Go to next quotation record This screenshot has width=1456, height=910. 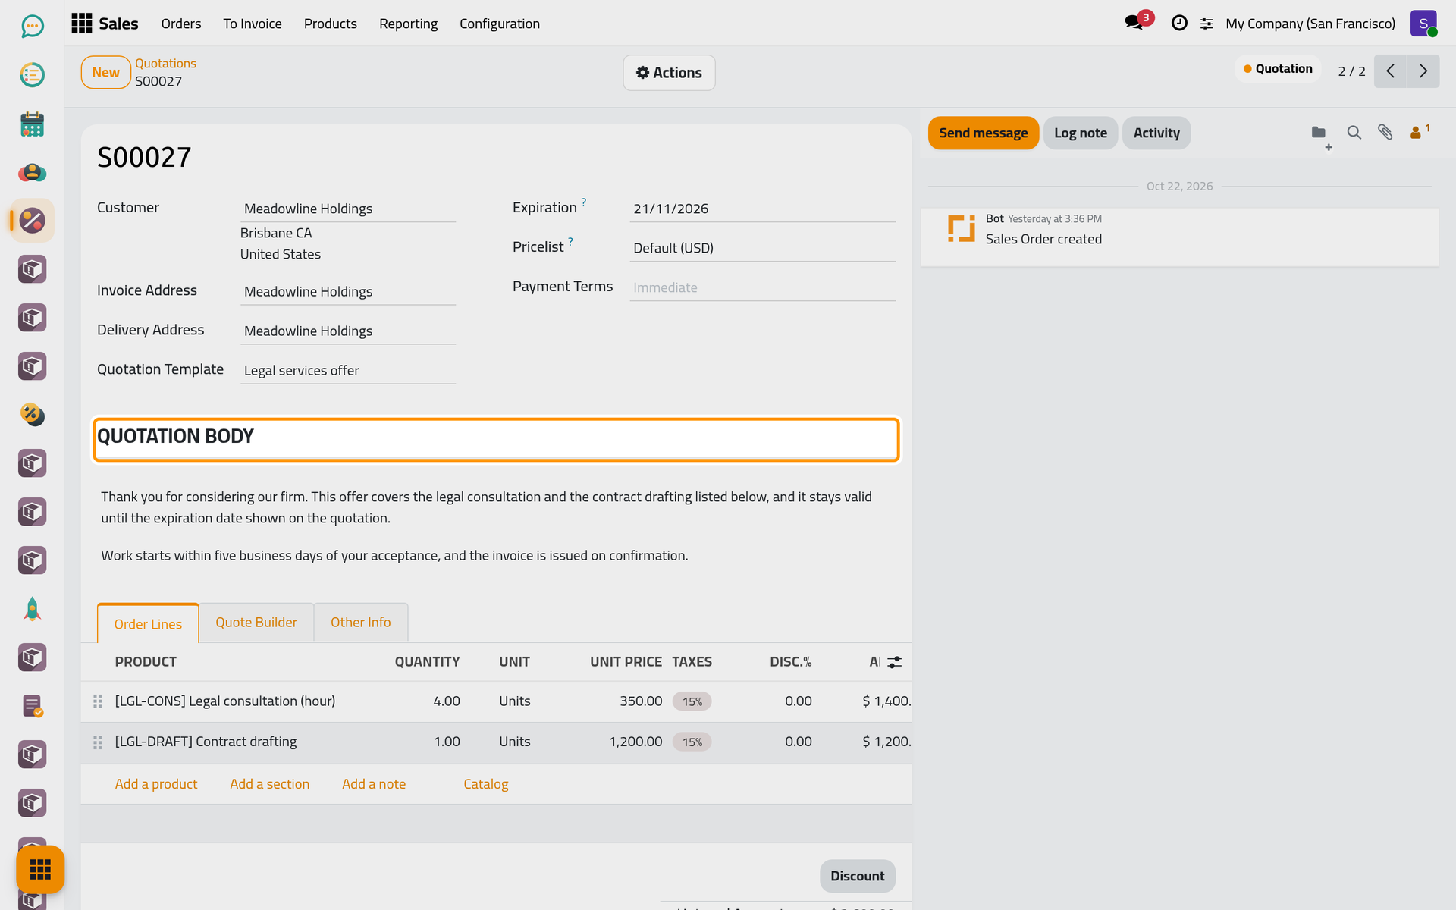1423,71
